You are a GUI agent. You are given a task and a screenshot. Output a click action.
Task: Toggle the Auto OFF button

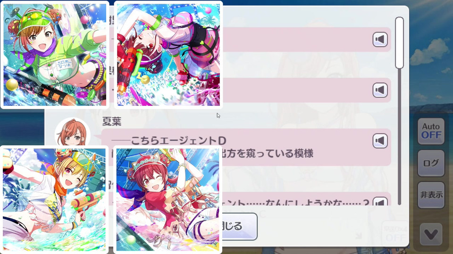431,131
